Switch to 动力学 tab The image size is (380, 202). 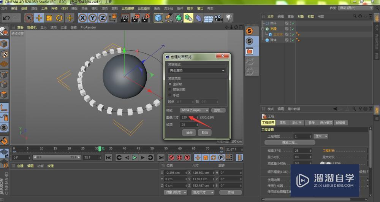pyautogui.click(x=297, y=123)
